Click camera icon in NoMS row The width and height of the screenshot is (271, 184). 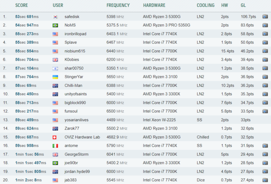[265, 25]
